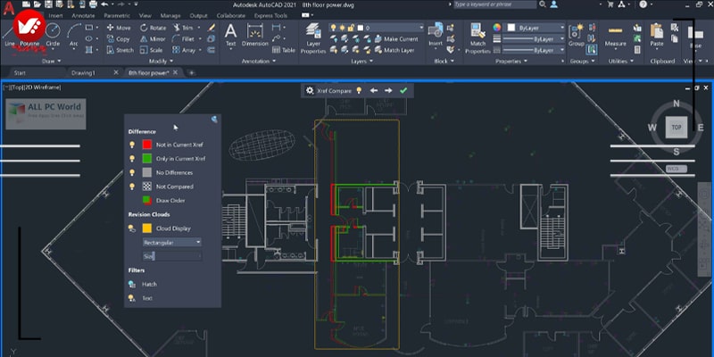The height and width of the screenshot is (357, 714).
Task: Open a new drawing tab with plus button
Action: click(192, 72)
